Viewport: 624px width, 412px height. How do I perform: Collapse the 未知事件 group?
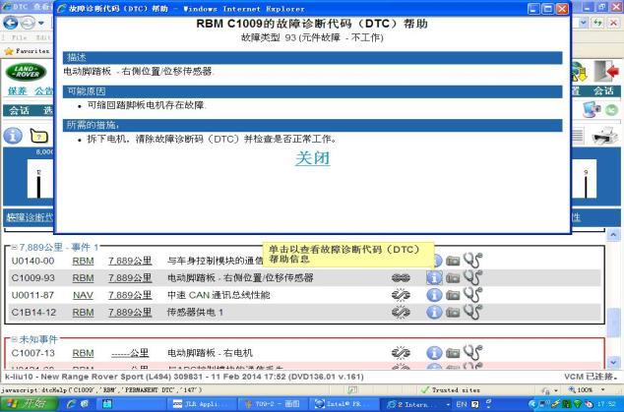[14, 339]
